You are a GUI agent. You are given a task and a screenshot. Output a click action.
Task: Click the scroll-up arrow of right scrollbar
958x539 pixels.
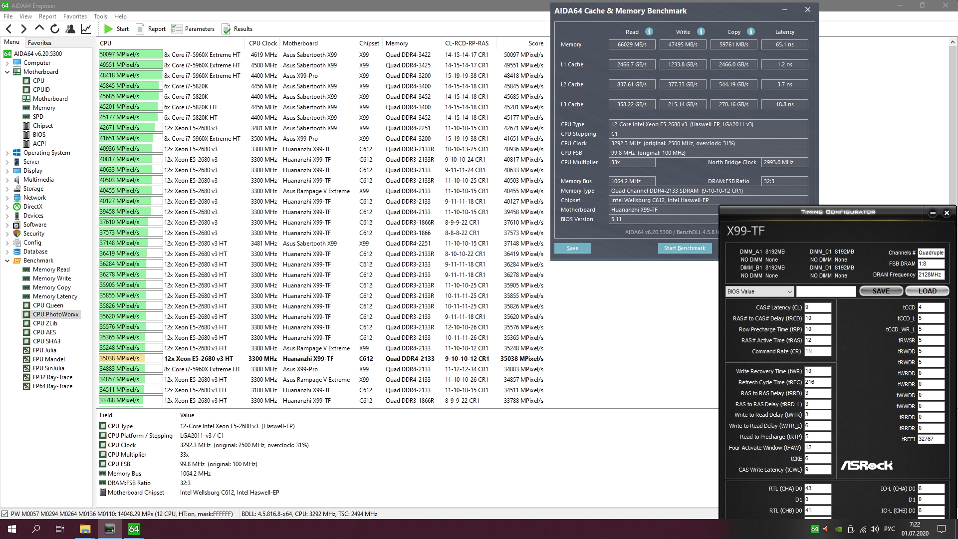(952, 42)
